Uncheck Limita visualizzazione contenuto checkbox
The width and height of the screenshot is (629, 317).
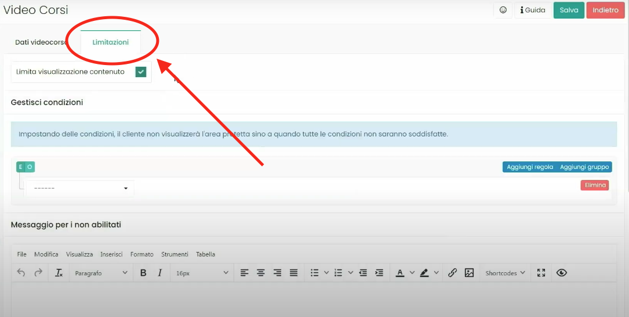click(x=140, y=72)
